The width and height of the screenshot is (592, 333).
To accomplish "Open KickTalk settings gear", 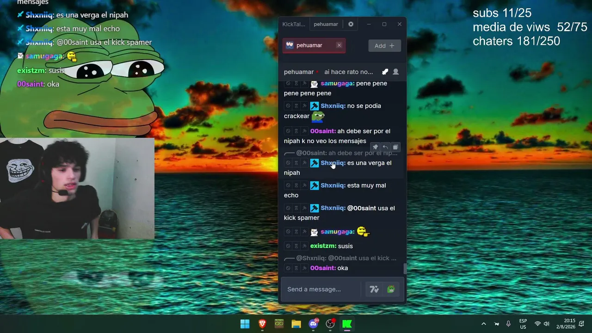I will click(x=351, y=24).
